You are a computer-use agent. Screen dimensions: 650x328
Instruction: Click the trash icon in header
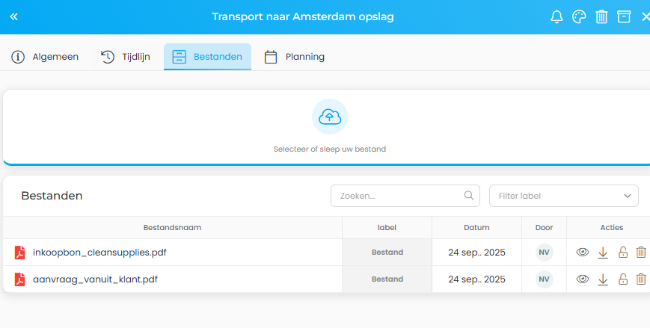(601, 16)
